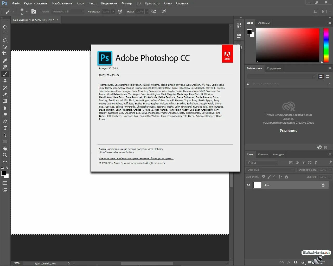Open the History panel icon
Viewport: 333px width, 266px height.
[x=239, y=25]
